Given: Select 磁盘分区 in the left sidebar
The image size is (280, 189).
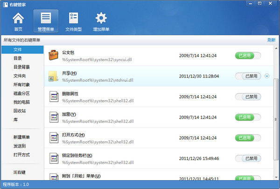Looking at the screenshot, I should coord(21,93).
